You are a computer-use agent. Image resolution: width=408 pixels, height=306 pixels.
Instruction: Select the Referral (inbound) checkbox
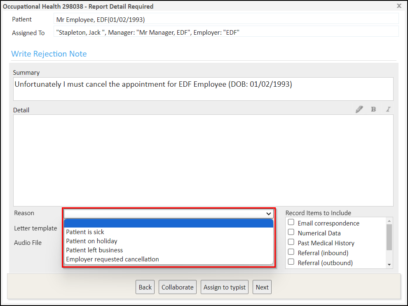tap(291, 252)
